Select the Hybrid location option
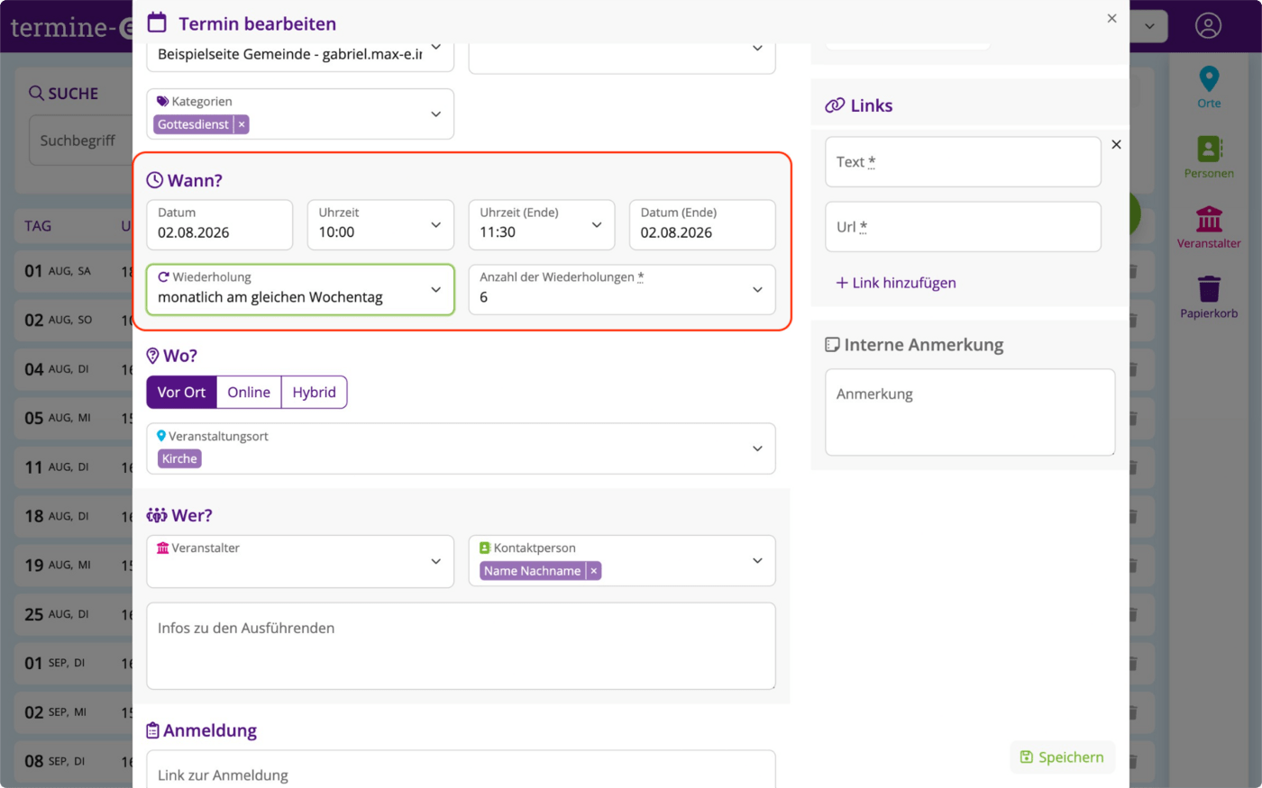The height and width of the screenshot is (788, 1262). click(314, 393)
